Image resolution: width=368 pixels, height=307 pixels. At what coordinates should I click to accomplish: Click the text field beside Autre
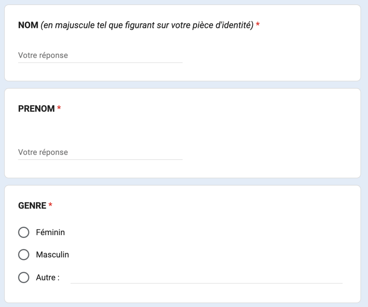[206, 278]
